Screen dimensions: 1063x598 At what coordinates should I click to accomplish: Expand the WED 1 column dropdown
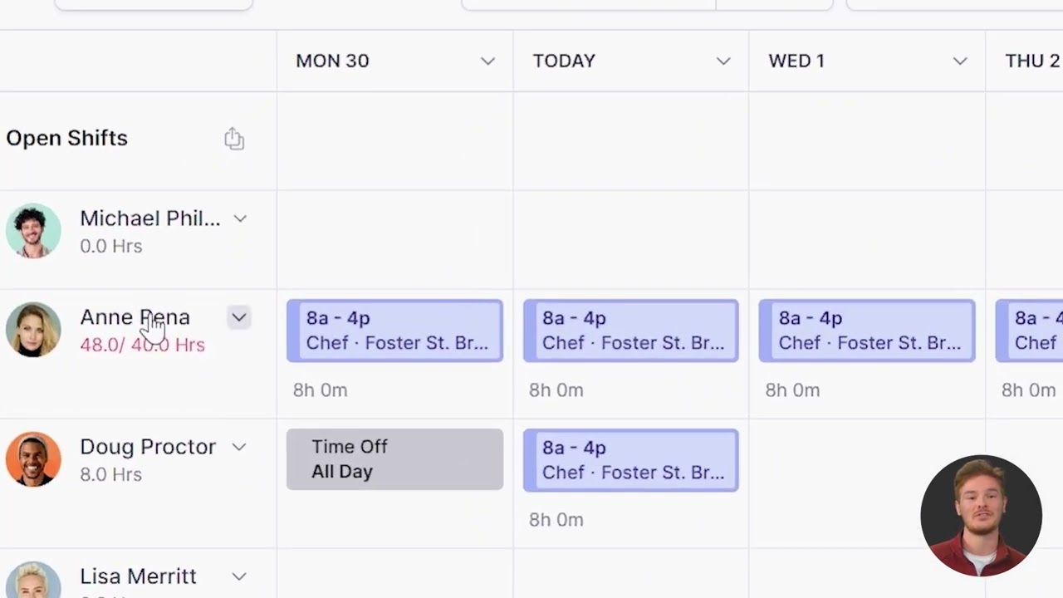960,61
